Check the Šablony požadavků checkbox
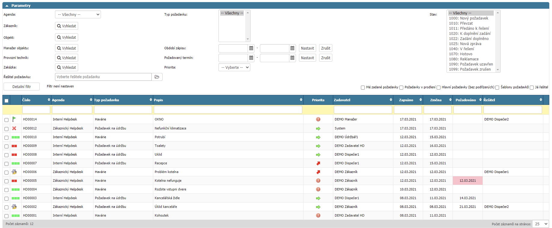This screenshot has height=228, width=552. click(x=497, y=87)
